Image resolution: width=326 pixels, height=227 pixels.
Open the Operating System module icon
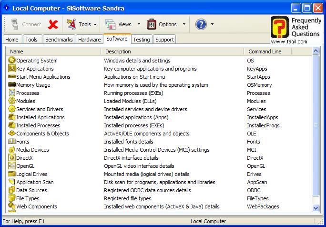pyautogui.click(x=12, y=61)
